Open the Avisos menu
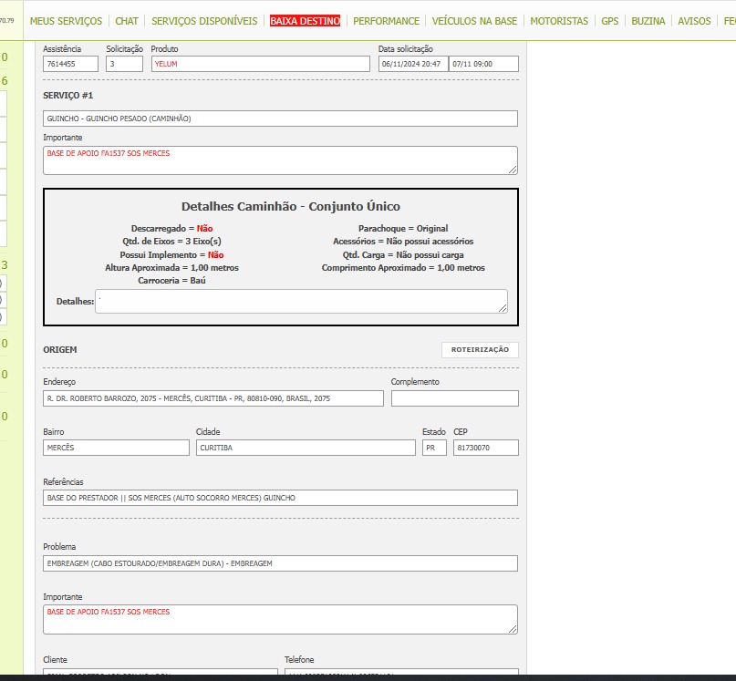This screenshot has height=681, width=736. 694,21
